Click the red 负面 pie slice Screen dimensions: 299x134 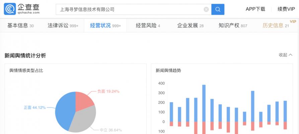(83, 100)
